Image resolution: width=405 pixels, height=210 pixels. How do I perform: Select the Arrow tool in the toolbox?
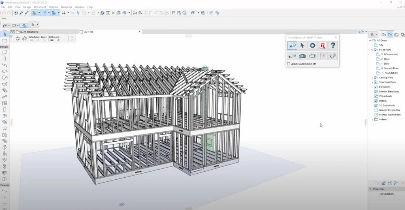[x=5, y=35]
